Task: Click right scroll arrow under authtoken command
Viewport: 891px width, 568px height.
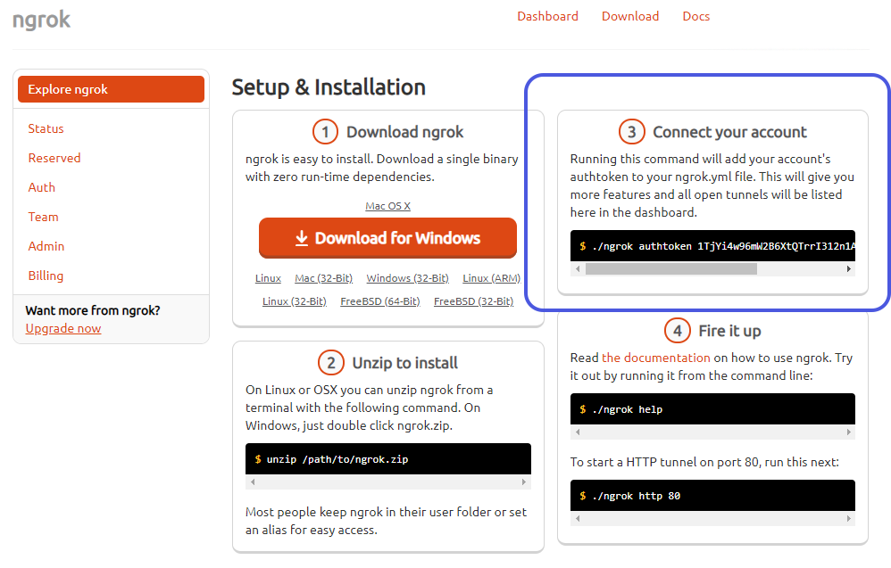Action: point(848,268)
